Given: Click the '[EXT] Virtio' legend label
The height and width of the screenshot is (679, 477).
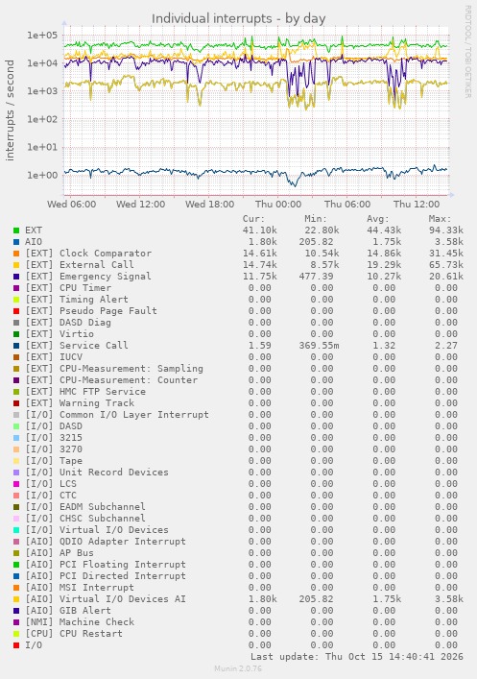Looking at the screenshot, I should 60,334.
